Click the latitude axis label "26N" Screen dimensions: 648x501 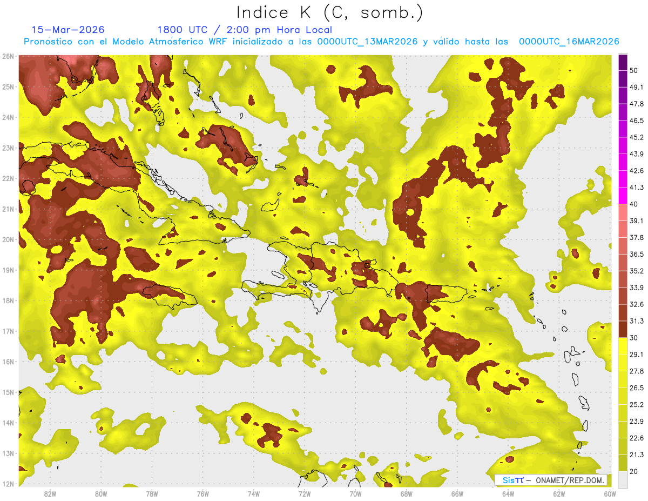point(8,56)
